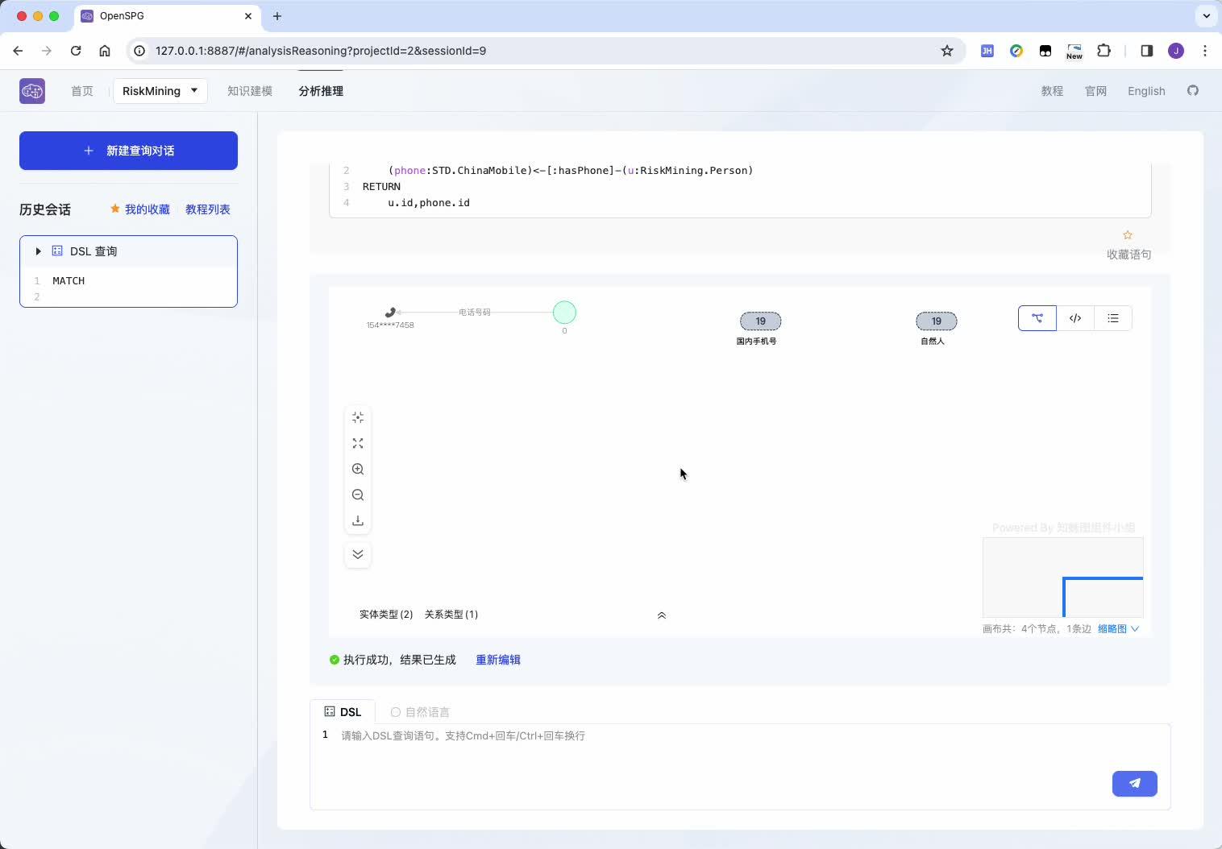Viewport: 1222px width, 849px height.
Task: Open the GitHub icon link
Action: pyautogui.click(x=1193, y=91)
